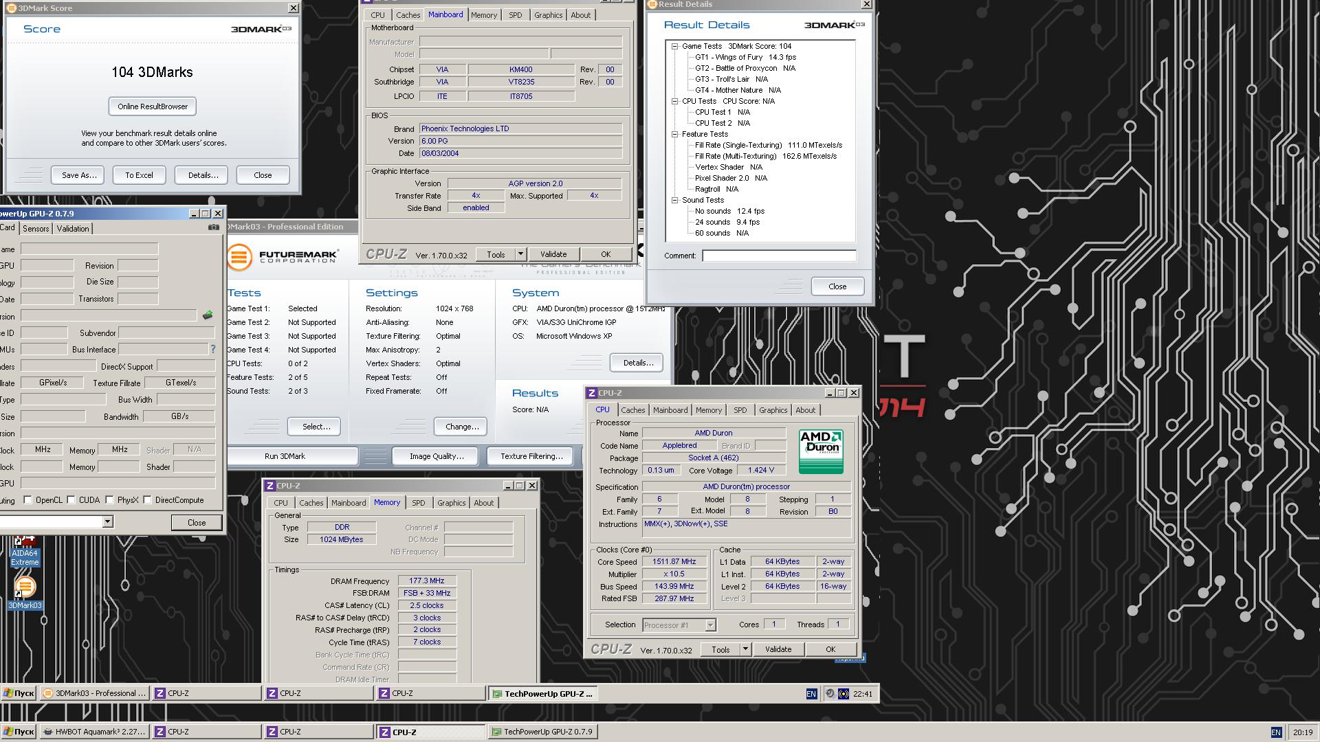Open Tools dropdown arrow in CPU-Z Mainboard window
Screen dimensions: 1320x742
point(520,254)
